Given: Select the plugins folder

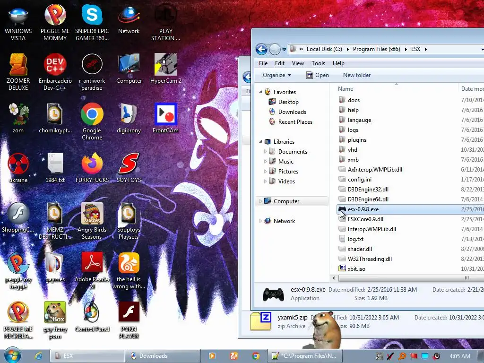Looking at the screenshot, I should click(352, 140).
